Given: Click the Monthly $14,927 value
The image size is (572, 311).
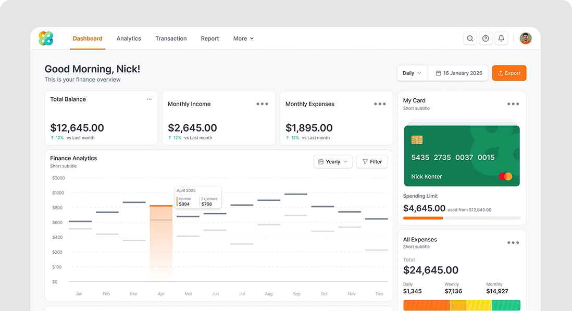Looking at the screenshot, I should pyautogui.click(x=497, y=291).
